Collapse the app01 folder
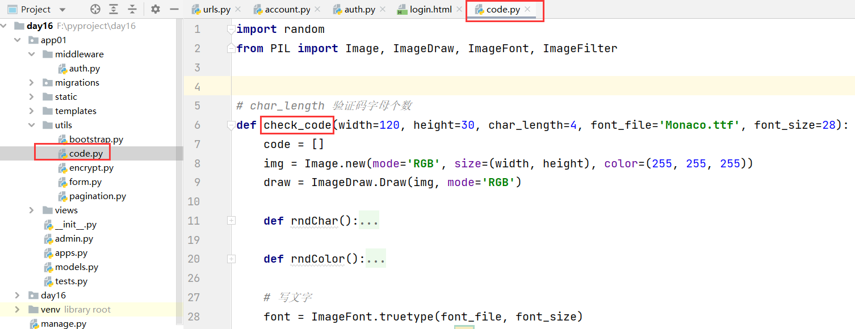 (x=18, y=40)
